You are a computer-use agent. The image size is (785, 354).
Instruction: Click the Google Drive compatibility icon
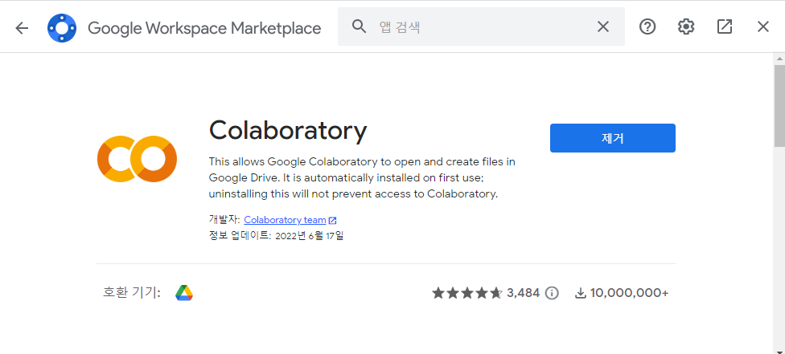[x=184, y=292]
